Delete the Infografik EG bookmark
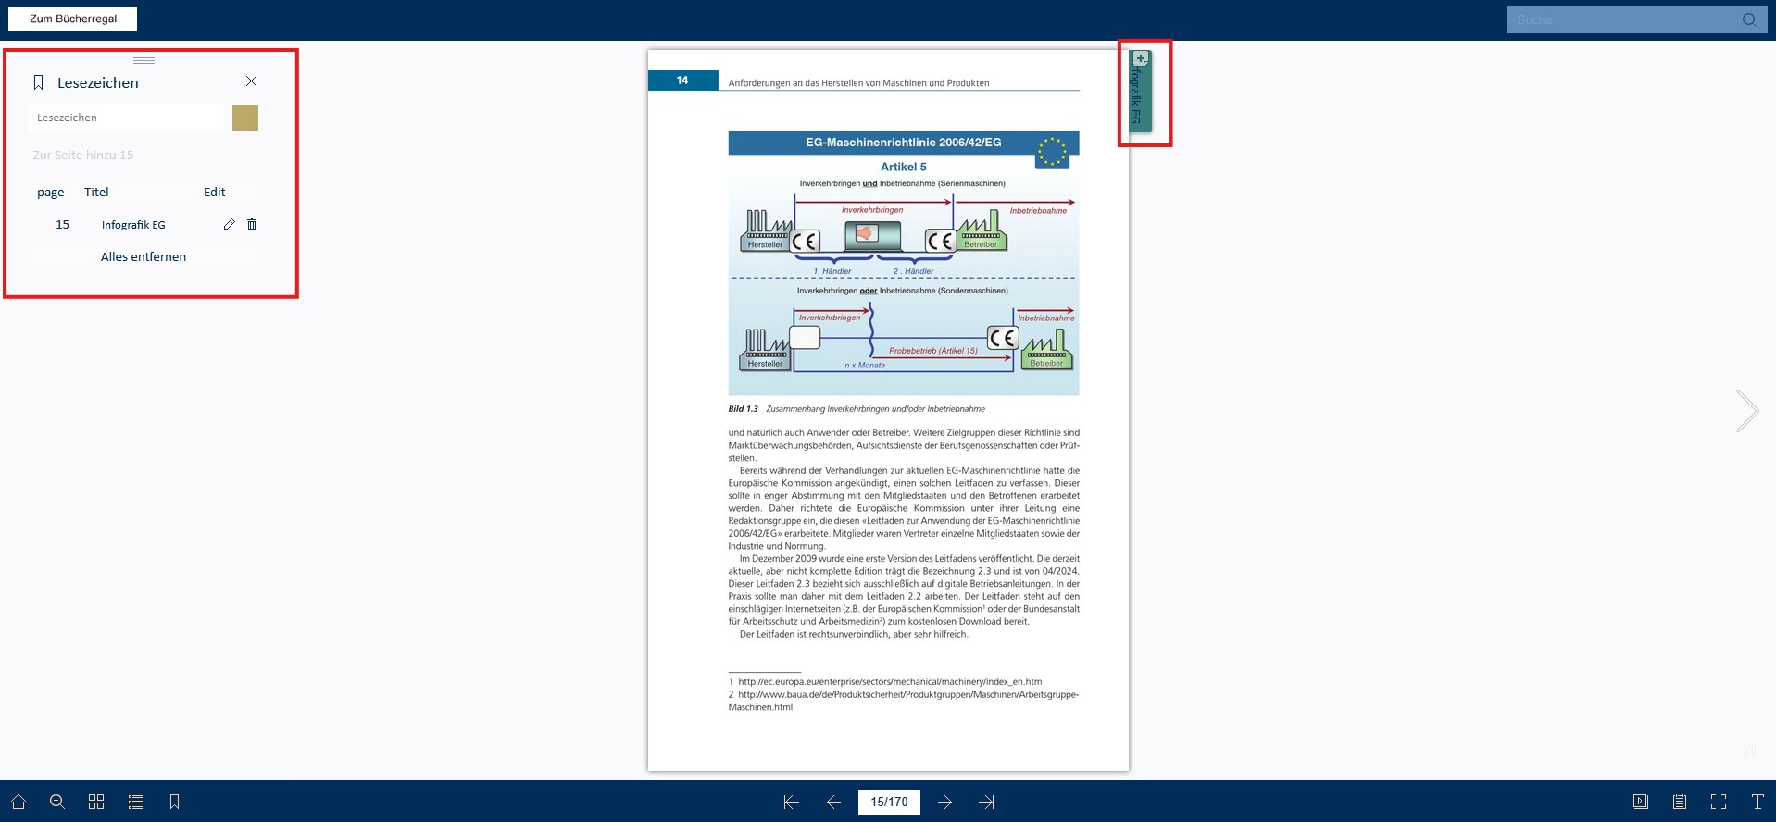Viewport: 1776px width, 822px height. click(252, 224)
